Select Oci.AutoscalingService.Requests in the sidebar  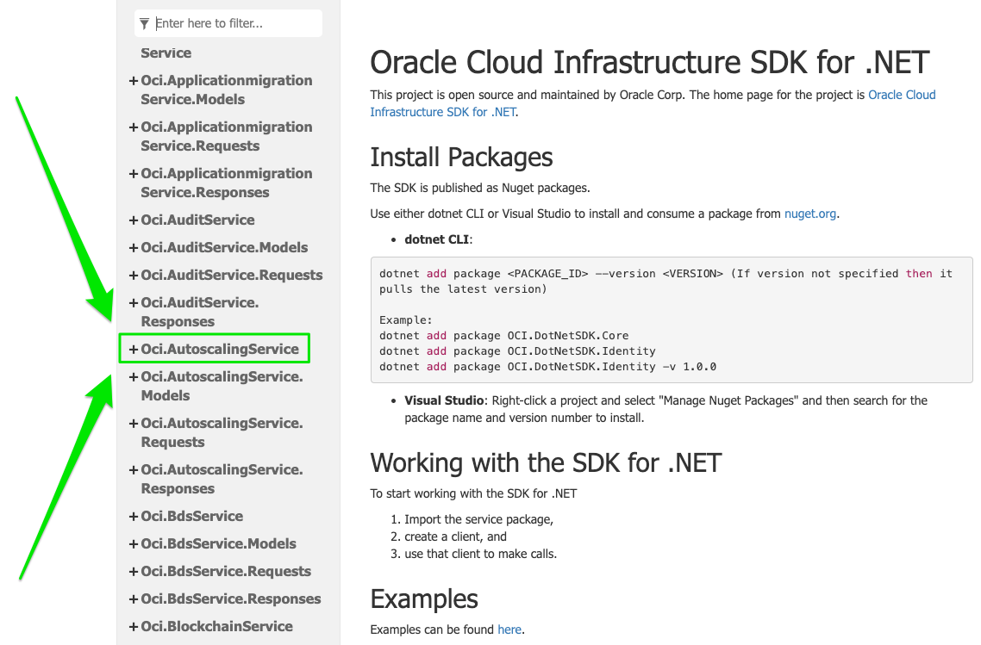click(x=222, y=432)
